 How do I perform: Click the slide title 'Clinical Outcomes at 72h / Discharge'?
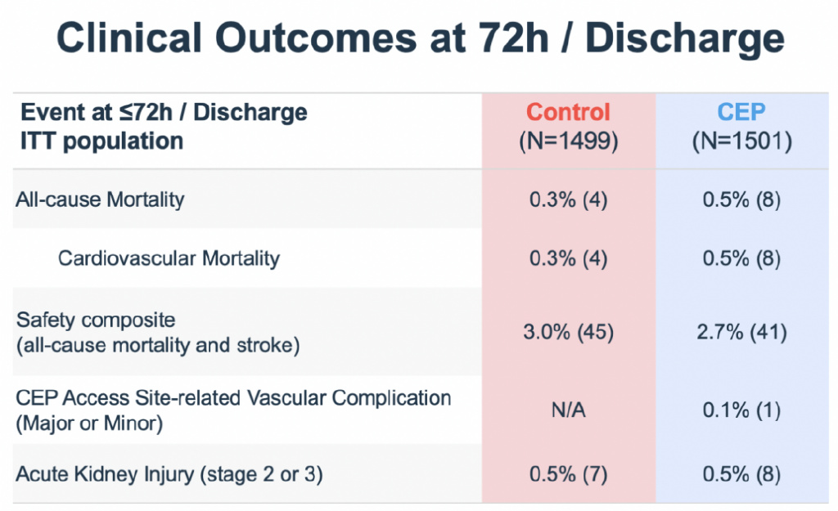pos(418,38)
